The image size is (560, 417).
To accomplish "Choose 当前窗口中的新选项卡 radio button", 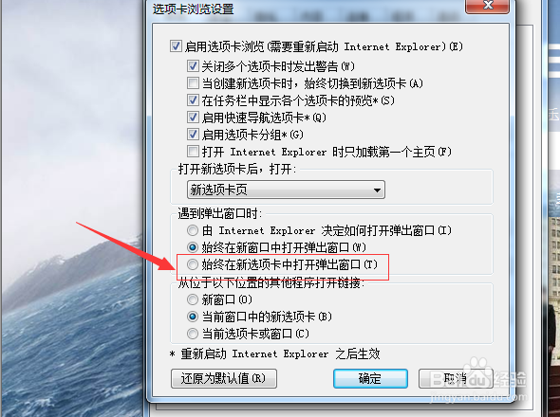I will pyautogui.click(x=193, y=317).
